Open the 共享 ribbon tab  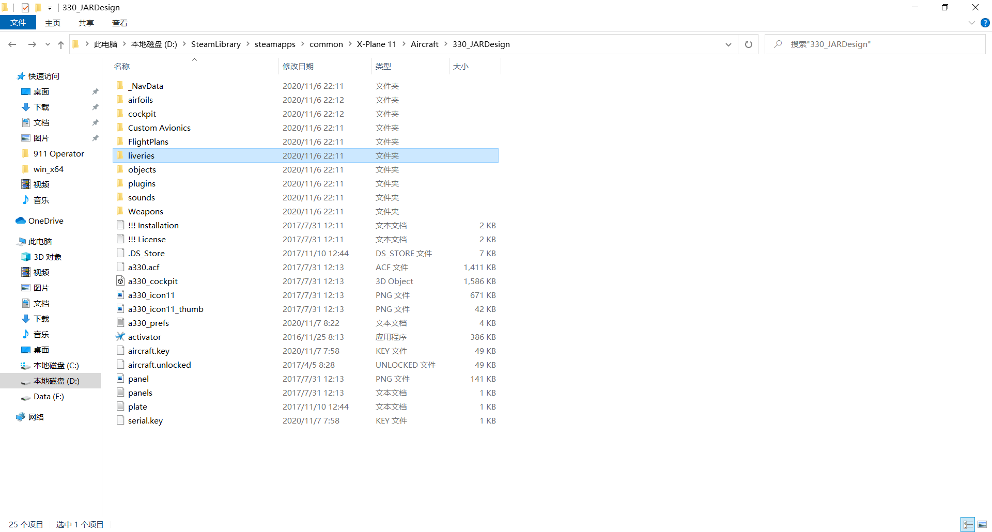click(86, 23)
